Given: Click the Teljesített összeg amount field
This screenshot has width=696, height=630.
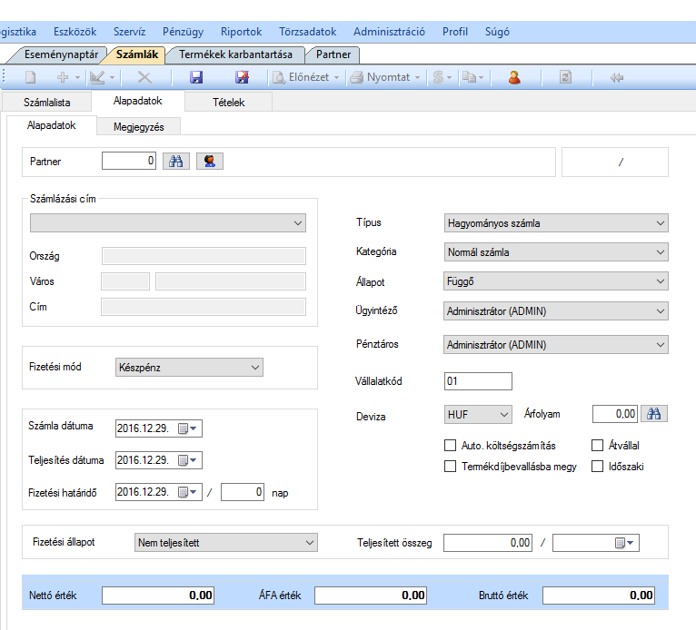Looking at the screenshot, I should pyautogui.click(x=488, y=543).
